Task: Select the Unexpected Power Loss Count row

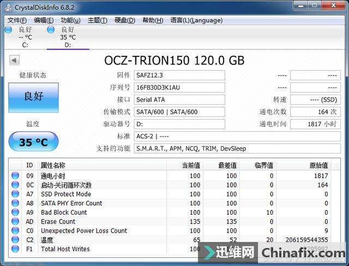Action: (170, 230)
